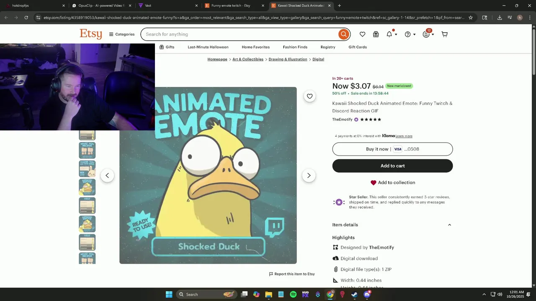The height and width of the screenshot is (301, 536).
Task: Open Home Favorites
Action: (255, 47)
